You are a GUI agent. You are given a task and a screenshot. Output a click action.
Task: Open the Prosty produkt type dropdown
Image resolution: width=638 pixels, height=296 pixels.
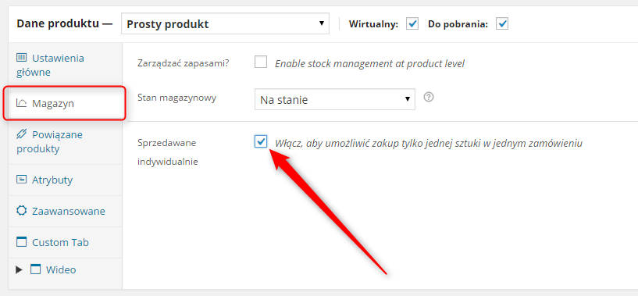pyautogui.click(x=225, y=24)
